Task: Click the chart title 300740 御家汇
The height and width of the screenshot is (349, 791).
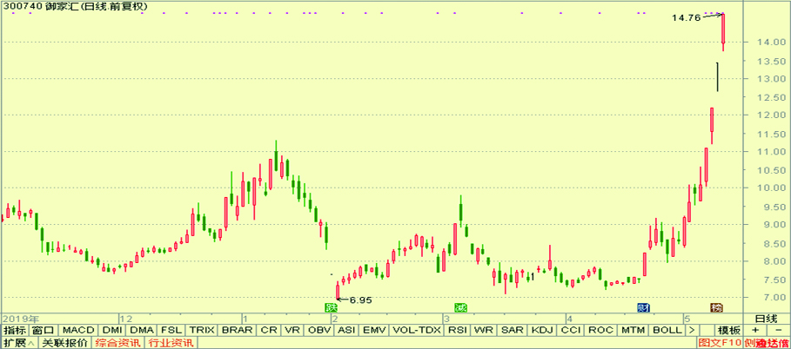Action: click(39, 7)
